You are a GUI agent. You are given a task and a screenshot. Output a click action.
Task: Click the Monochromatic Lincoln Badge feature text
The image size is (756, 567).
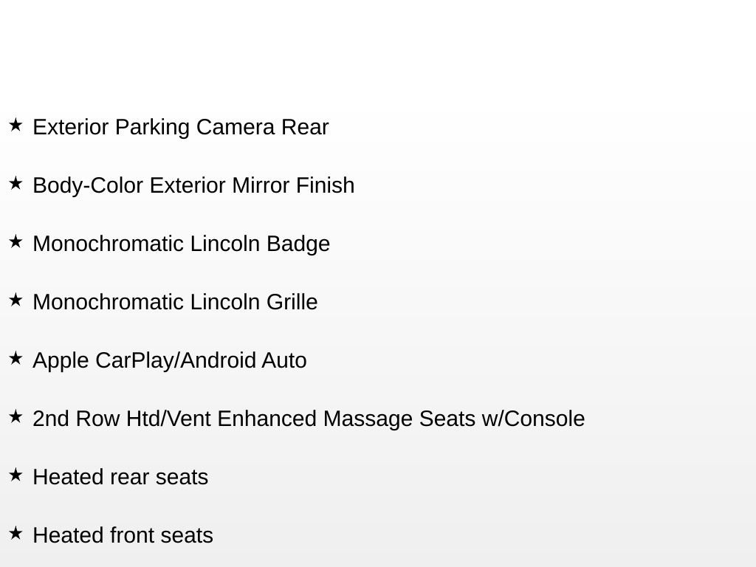tap(181, 244)
